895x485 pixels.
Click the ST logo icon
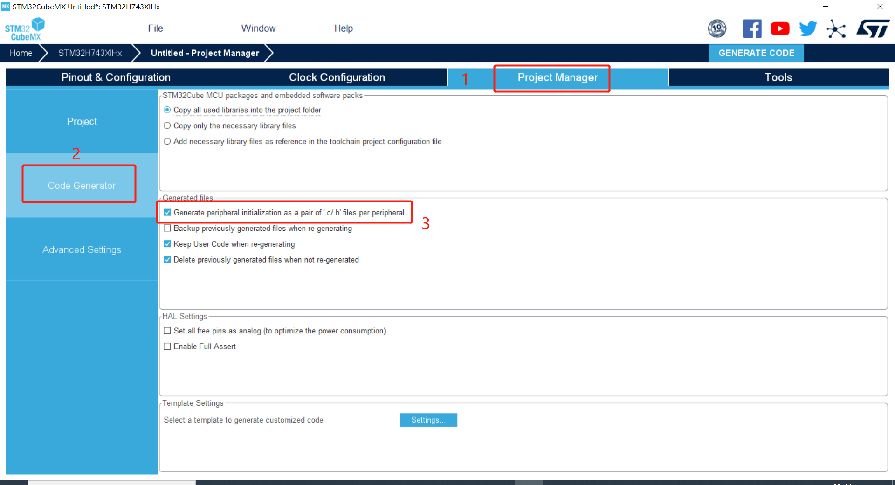click(873, 28)
